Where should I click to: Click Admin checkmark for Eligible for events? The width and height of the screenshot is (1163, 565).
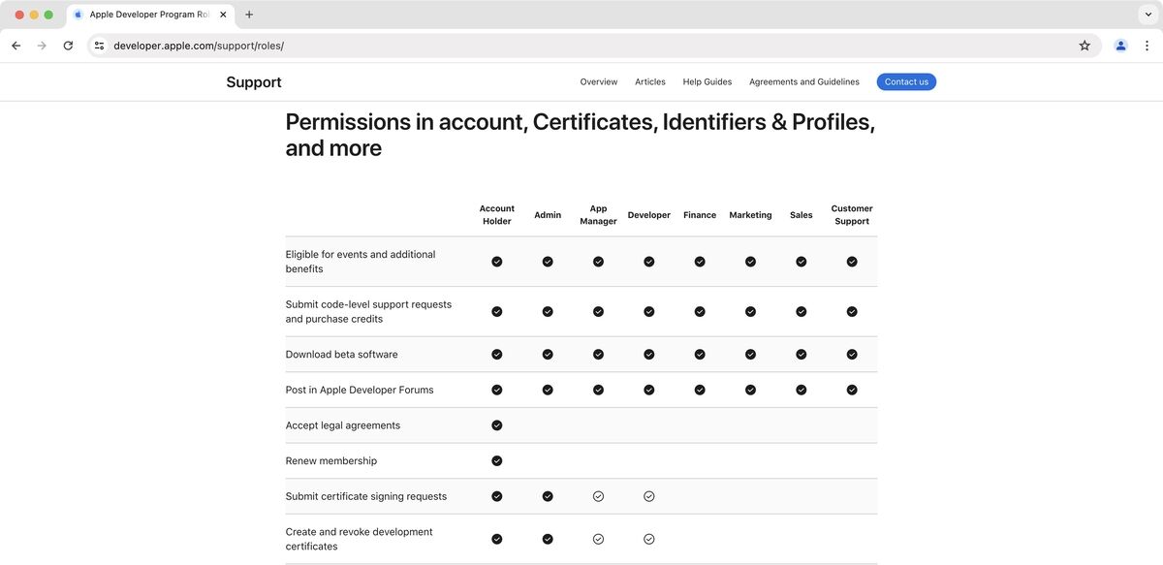(548, 262)
